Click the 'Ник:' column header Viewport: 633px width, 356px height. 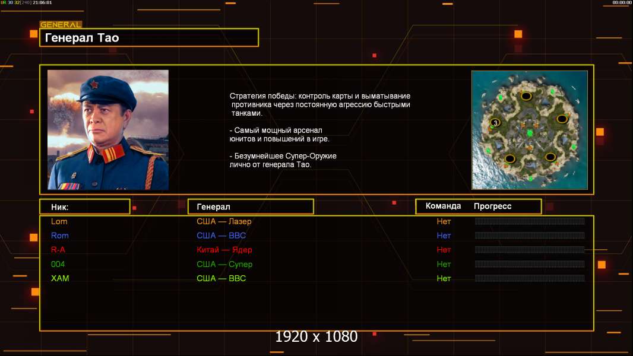point(85,207)
